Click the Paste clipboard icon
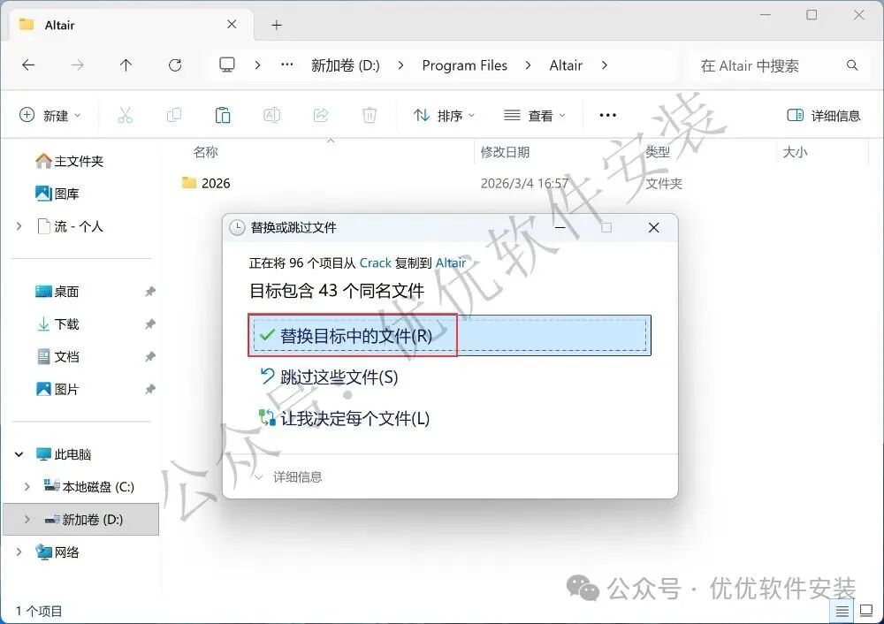This screenshot has height=624, width=884. click(x=223, y=116)
